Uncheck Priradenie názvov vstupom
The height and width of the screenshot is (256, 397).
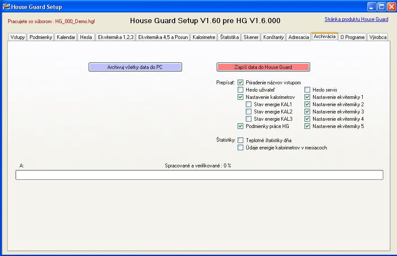point(241,83)
